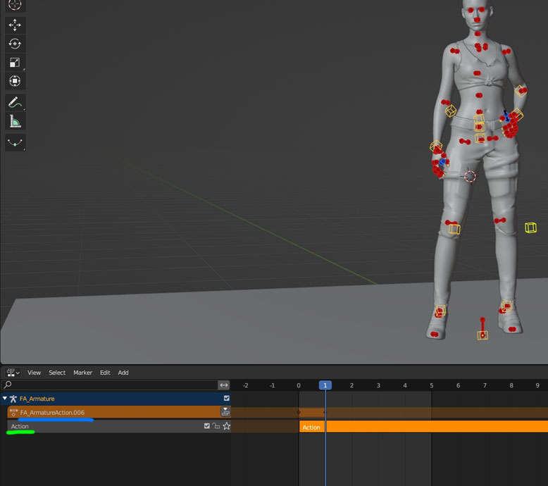Select the Rotate tool
The width and height of the screenshot is (548, 486).
[x=15, y=44]
